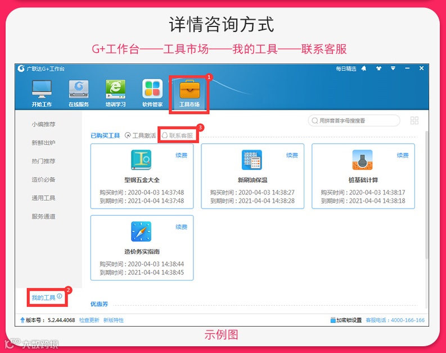This screenshot has height=353, width=446.
Task: Click 桩基础计算 tool icon
Action: (362, 160)
